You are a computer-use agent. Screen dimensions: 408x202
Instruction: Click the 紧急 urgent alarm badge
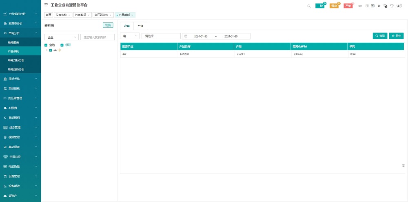(334, 6)
